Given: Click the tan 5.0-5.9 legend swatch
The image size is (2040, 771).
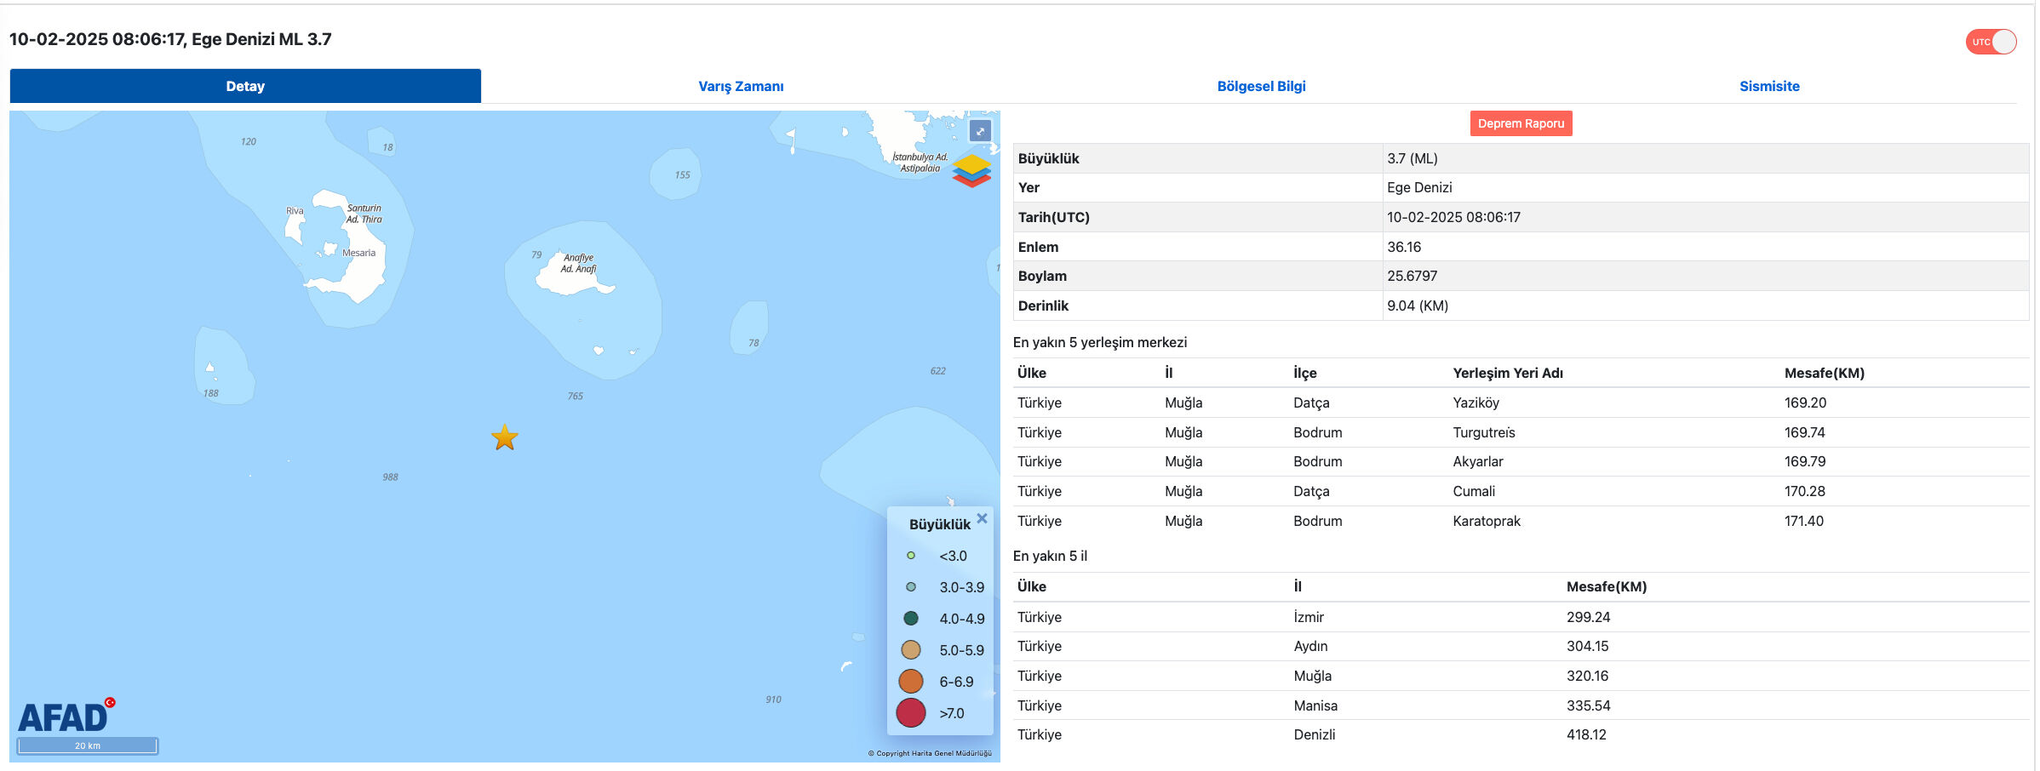Looking at the screenshot, I should 910,650.
